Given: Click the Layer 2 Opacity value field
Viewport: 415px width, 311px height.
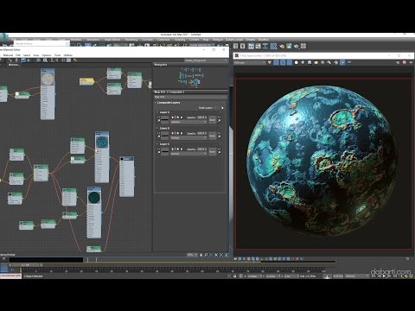Looking at the screenshot, I should tap(201, 133).
